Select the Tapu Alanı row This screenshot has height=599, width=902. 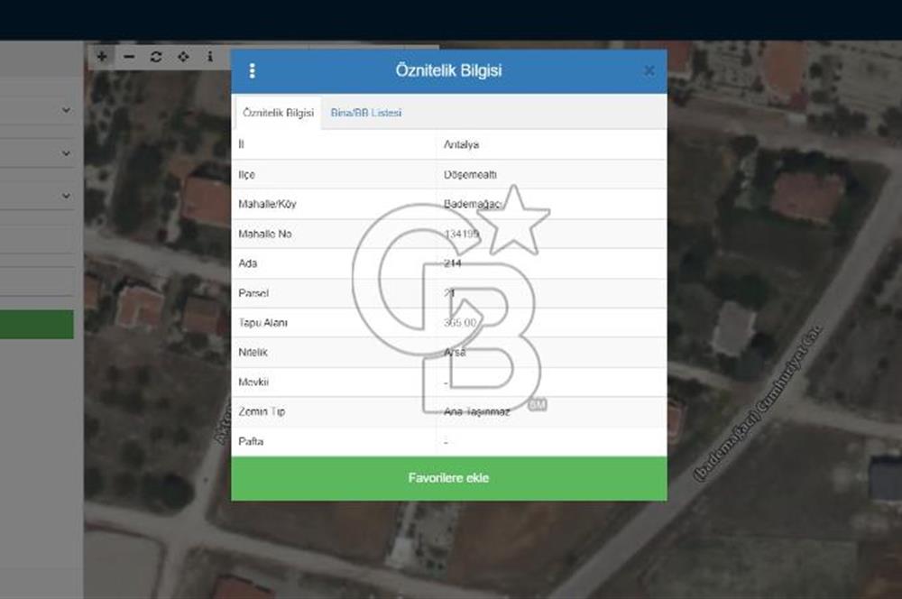[448, 323]
